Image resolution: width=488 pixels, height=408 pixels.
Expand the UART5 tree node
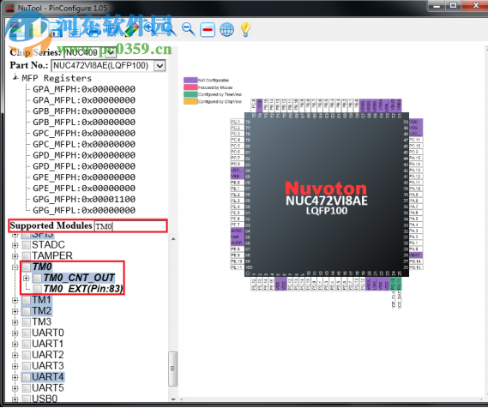(15, 388)
